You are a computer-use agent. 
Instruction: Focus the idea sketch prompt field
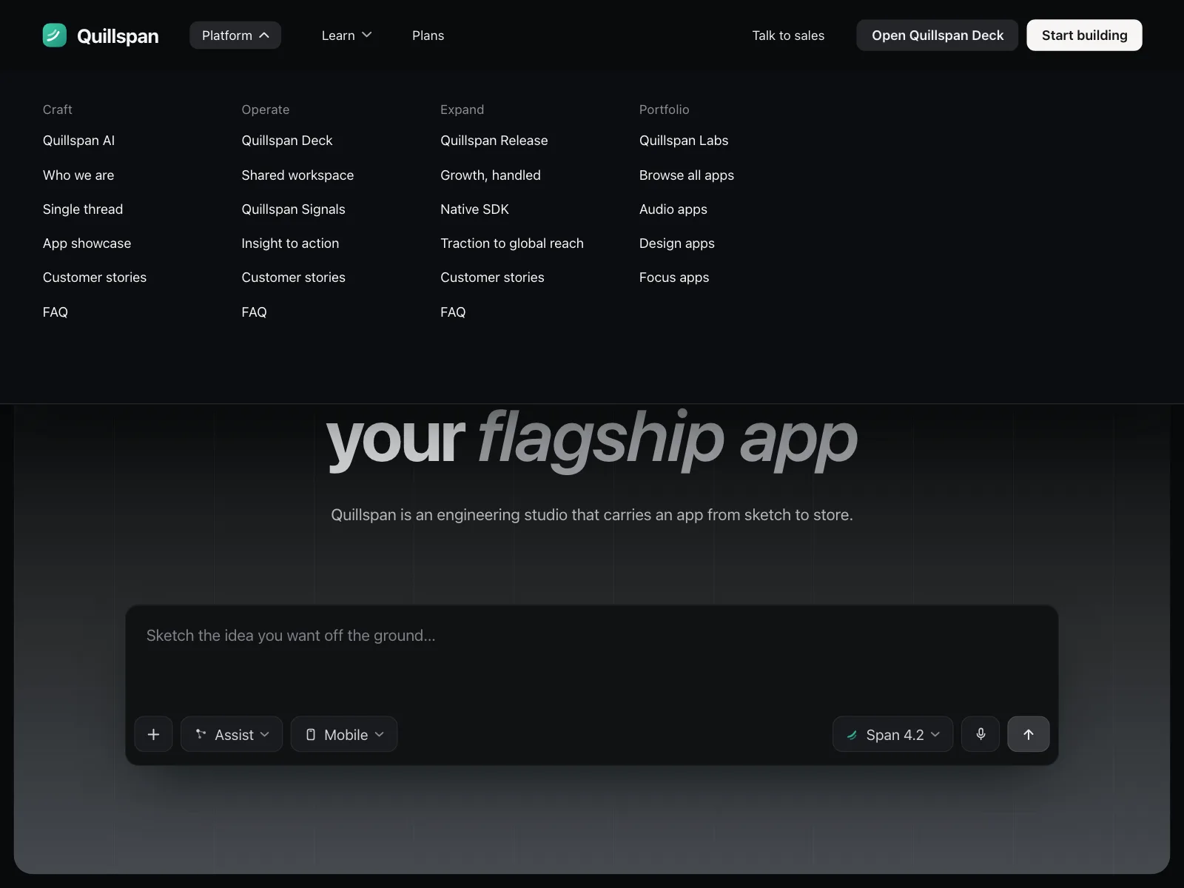point(592,659)
